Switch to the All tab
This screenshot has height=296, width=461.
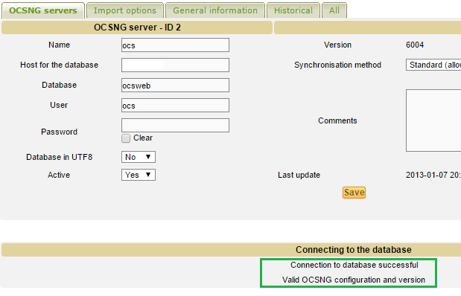pyautogui.click(x=334, y=10)
